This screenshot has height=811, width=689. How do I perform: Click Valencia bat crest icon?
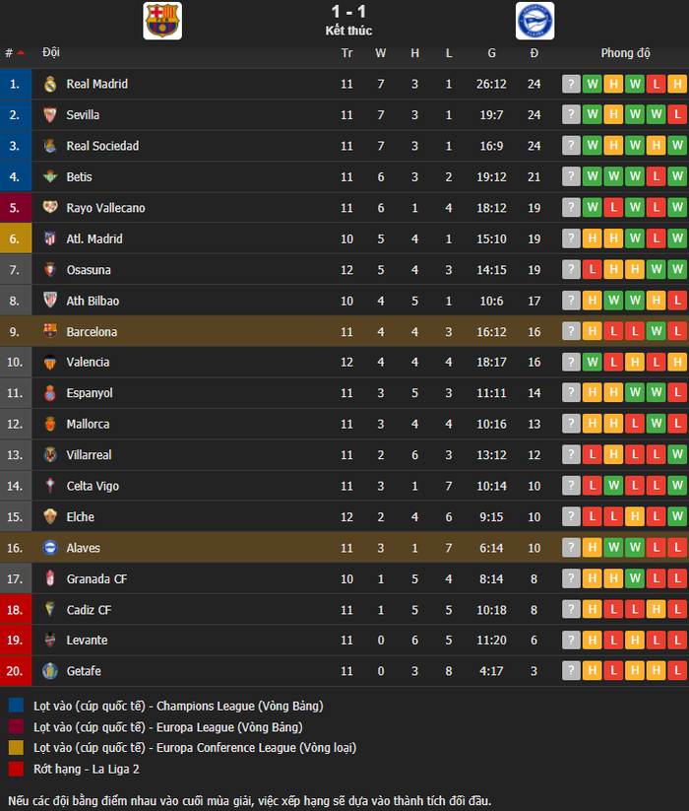[50, 362]
